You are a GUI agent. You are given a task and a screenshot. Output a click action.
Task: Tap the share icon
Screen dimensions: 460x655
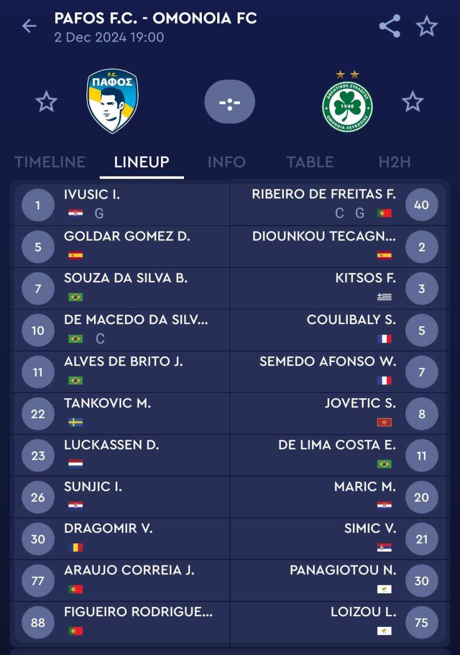click(x=389, y=26)
